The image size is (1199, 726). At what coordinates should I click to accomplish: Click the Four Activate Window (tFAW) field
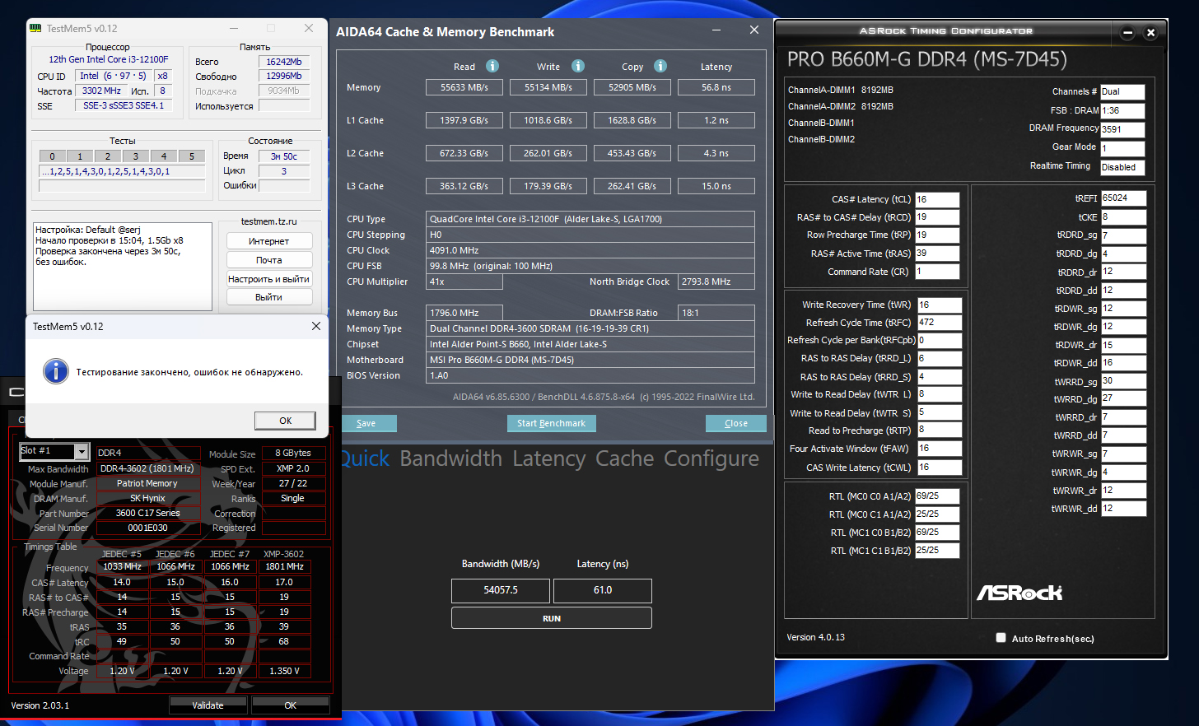pyautogui.click(x=940, y=449)
